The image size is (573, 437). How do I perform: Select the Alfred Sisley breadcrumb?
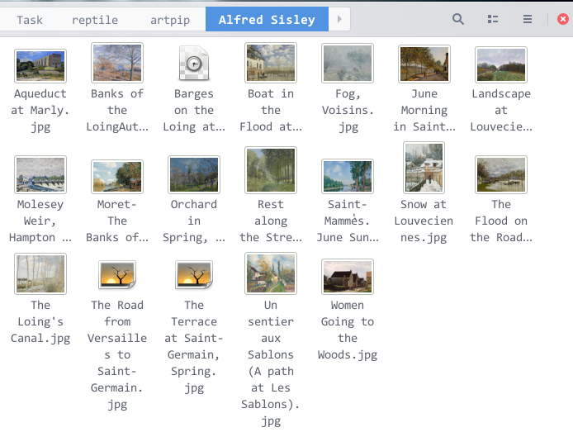click(266, 19)
